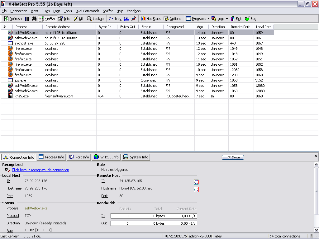Click the pushpin always-on-top icon
This screenshot has height=239, width=319.
(x=134, y=19)
